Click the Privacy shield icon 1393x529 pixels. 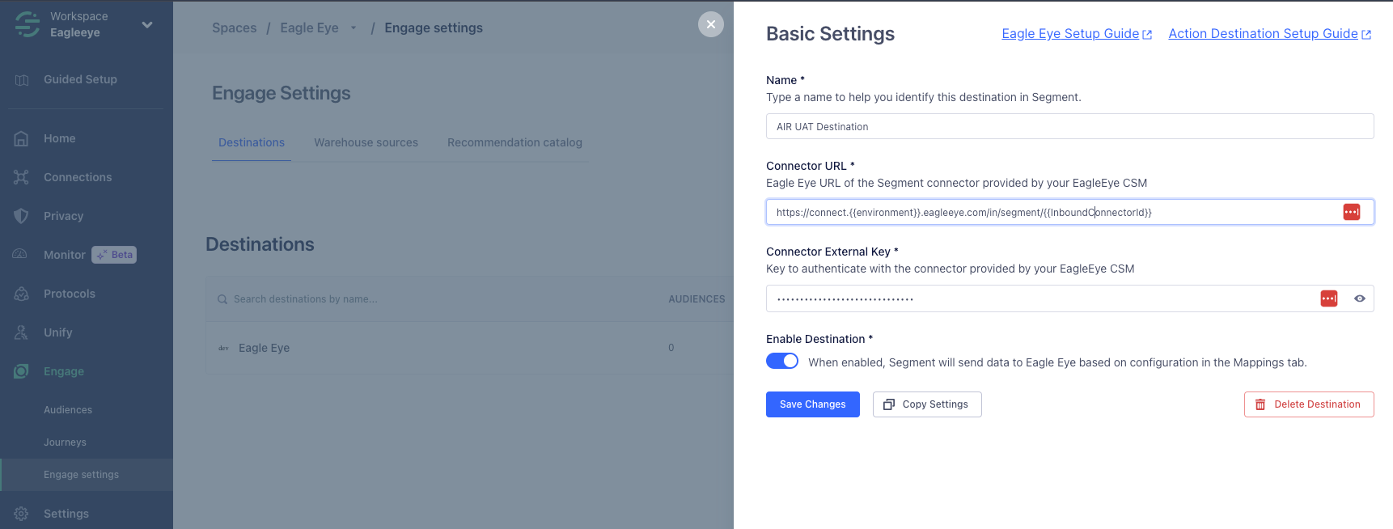22,216
